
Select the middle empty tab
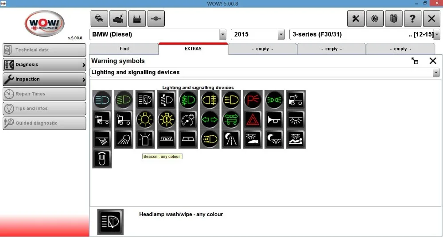click(x=331, y=49)
